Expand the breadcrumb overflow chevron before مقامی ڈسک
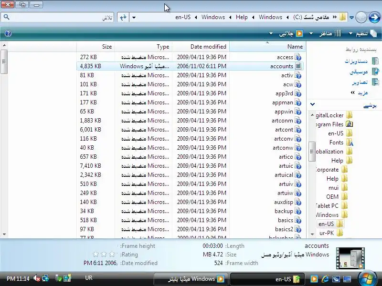The image size is (382, 286). coord(335,17)
